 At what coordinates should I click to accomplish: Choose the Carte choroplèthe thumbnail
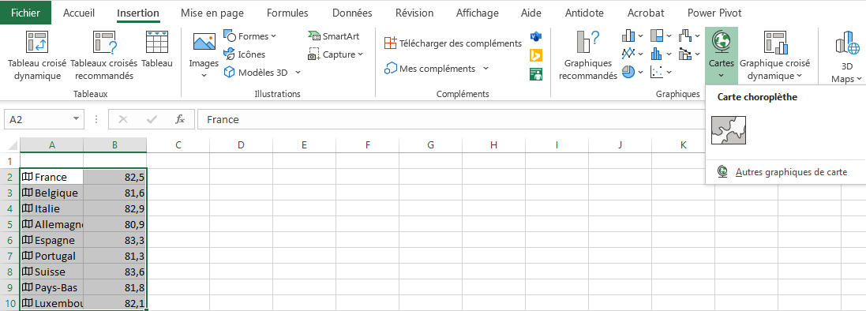[729, 129]
